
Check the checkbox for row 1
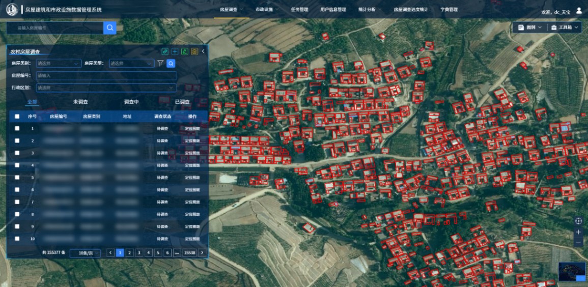(x=17, y=129)
